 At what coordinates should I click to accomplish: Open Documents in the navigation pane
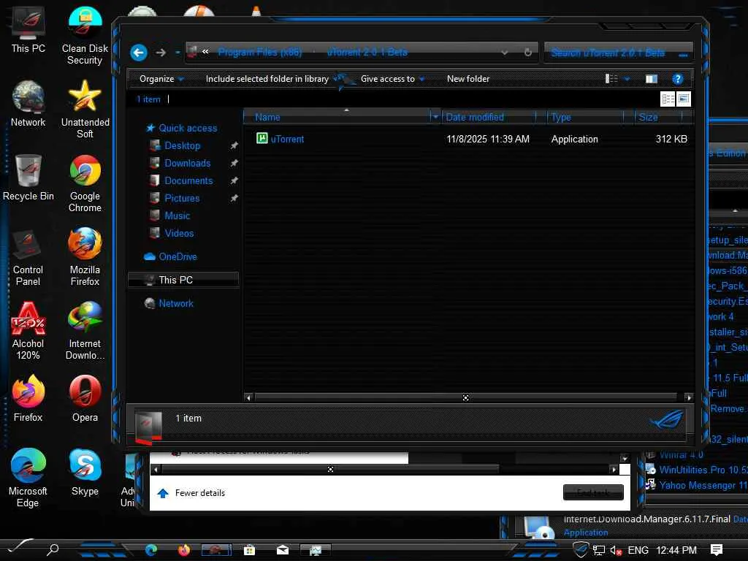(181, 181)
